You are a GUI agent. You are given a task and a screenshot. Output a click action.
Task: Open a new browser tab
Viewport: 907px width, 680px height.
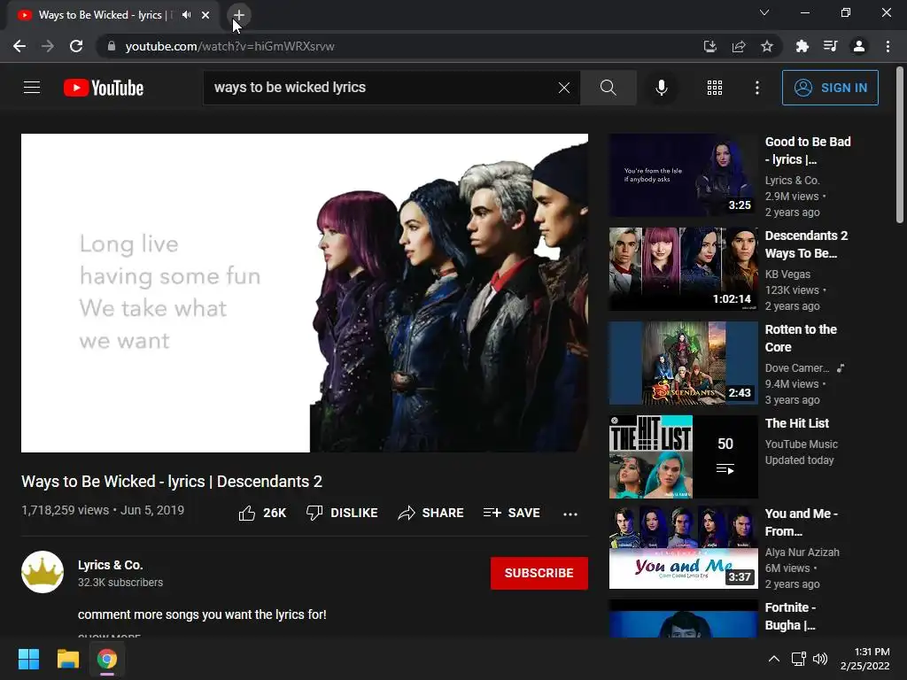click(x=239, y=15)
